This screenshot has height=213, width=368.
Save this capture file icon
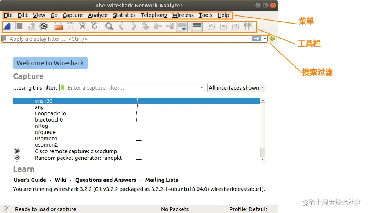point(70,26)
